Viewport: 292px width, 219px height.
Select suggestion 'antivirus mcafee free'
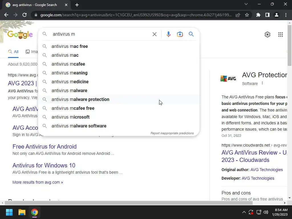click(119, 108)
